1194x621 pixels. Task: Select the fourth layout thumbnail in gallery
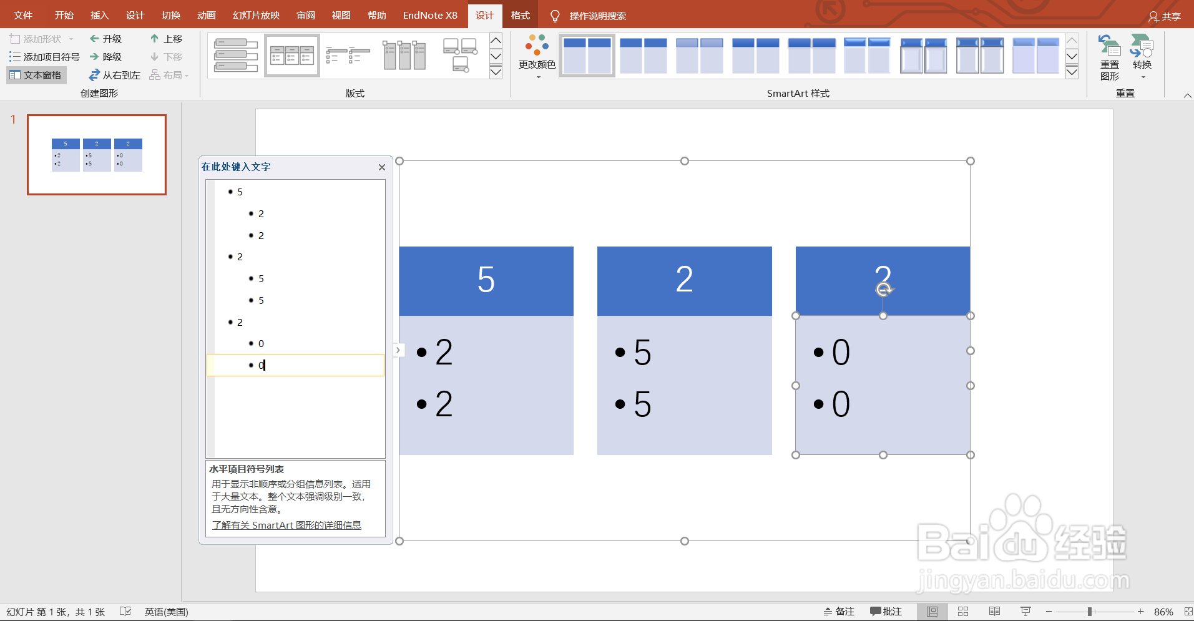click(x=404, y=56)
